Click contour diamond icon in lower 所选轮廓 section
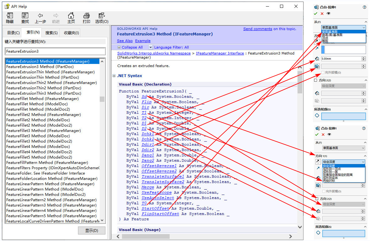 click(318, 233)
